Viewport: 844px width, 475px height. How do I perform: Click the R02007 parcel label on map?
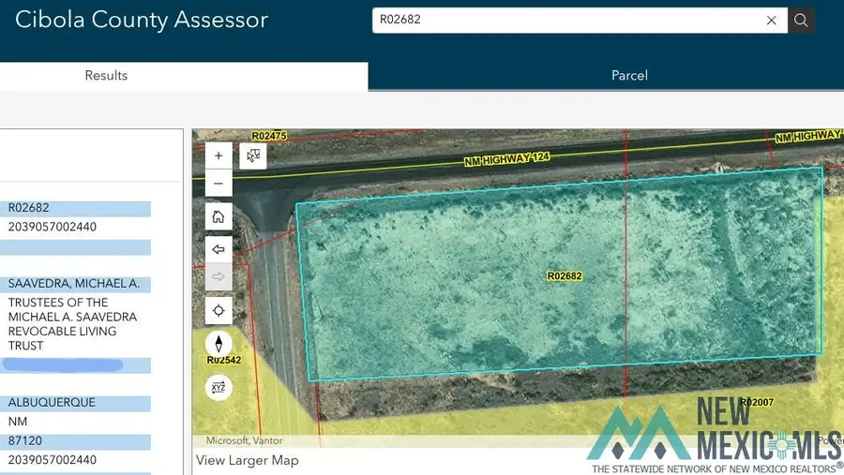[757, 402]
